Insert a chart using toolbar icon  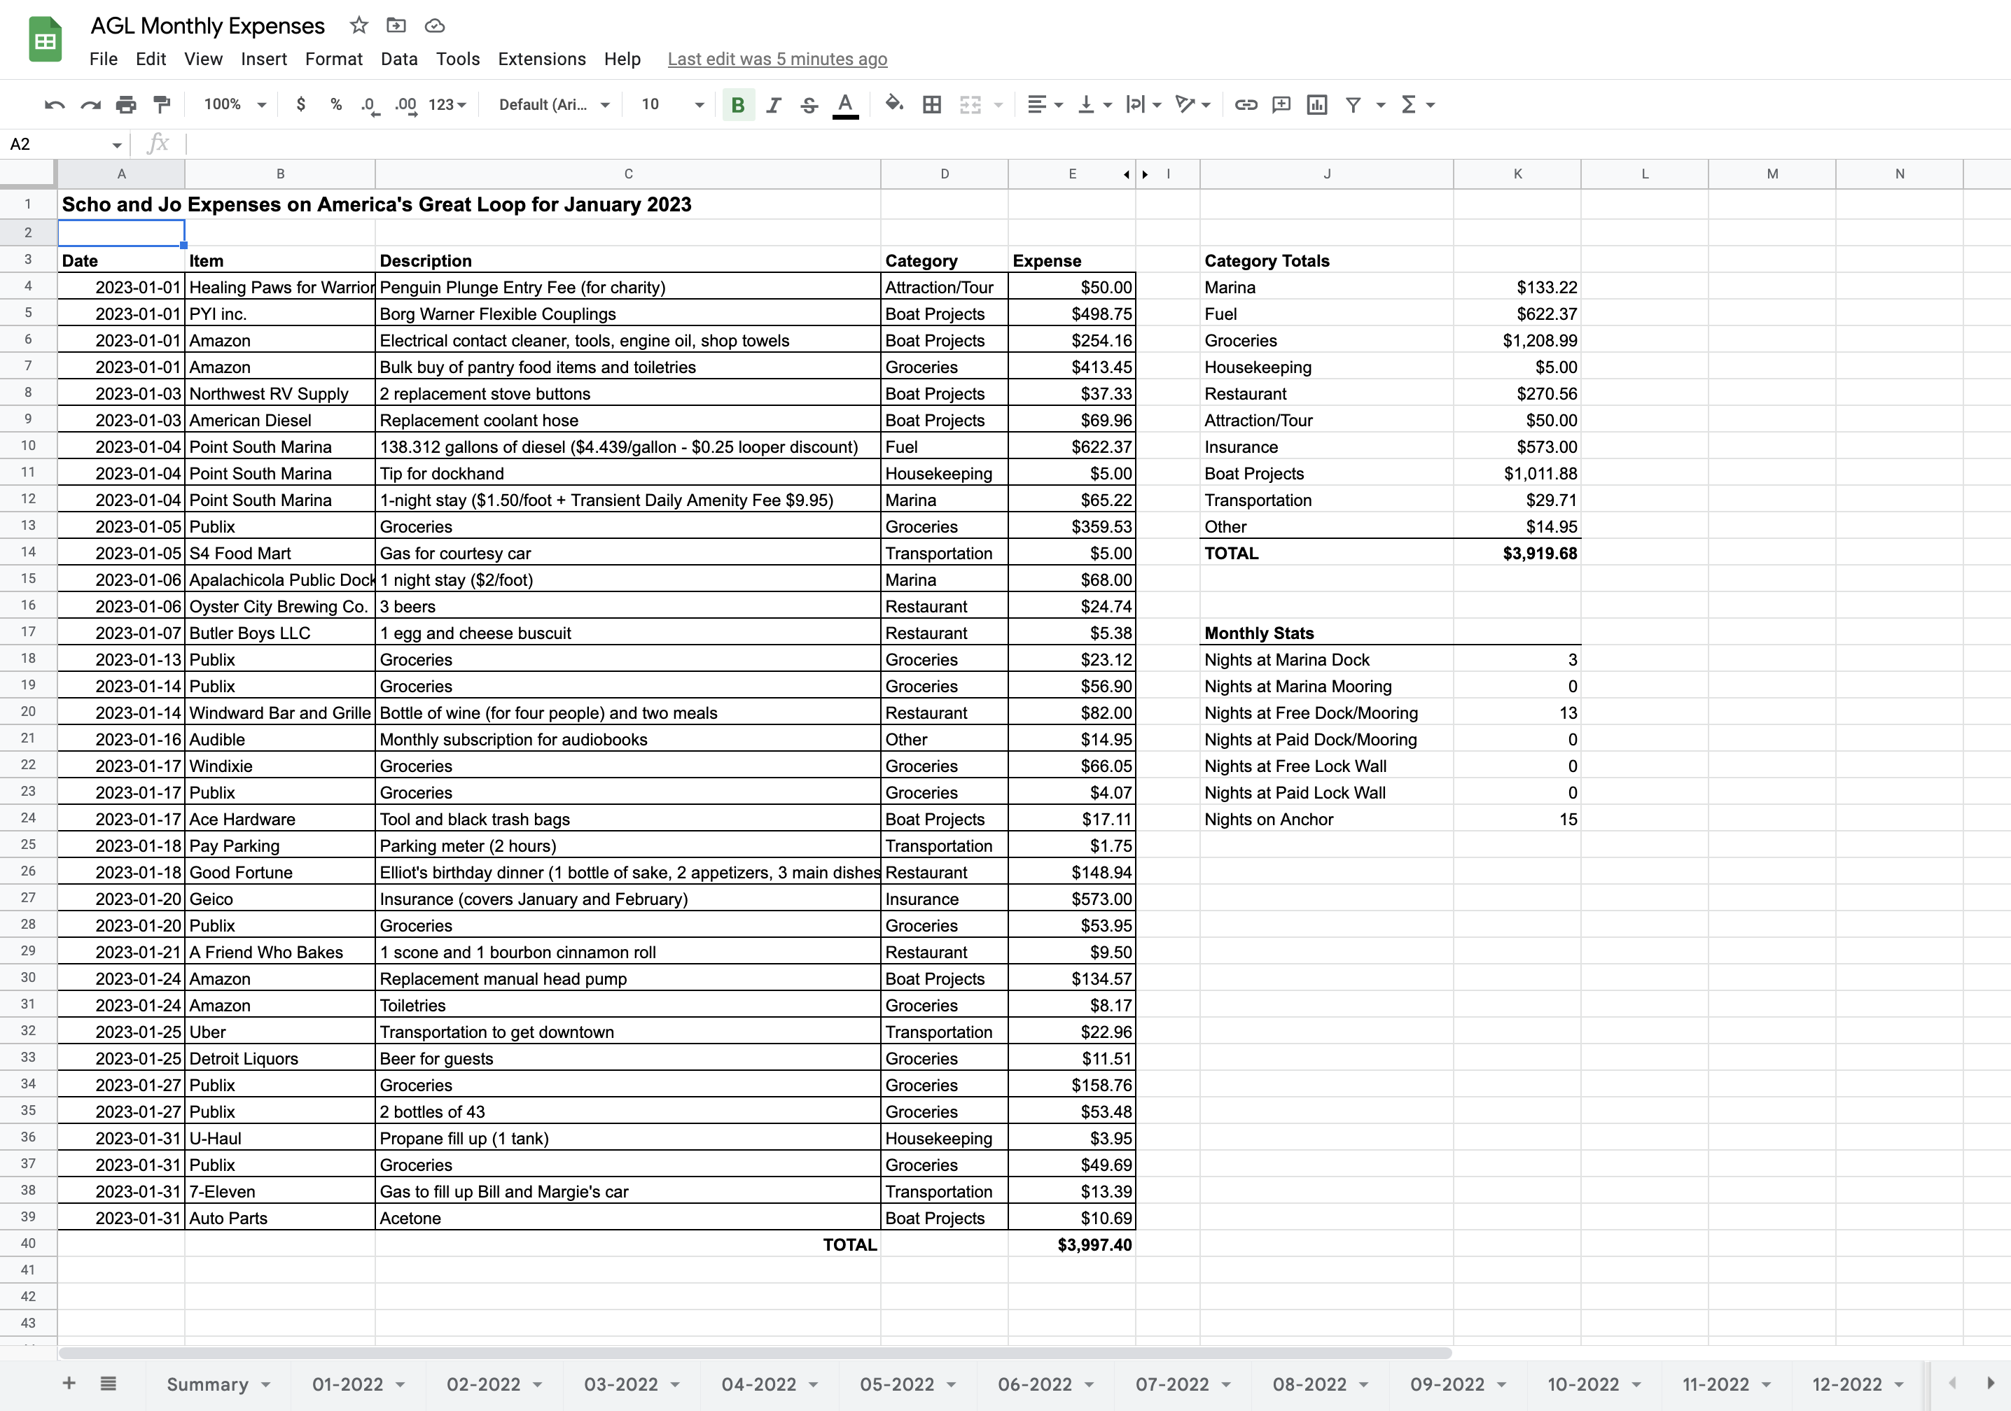pos(1316,105)
